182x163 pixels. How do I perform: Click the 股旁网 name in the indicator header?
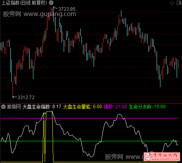(x=14, y=107)
